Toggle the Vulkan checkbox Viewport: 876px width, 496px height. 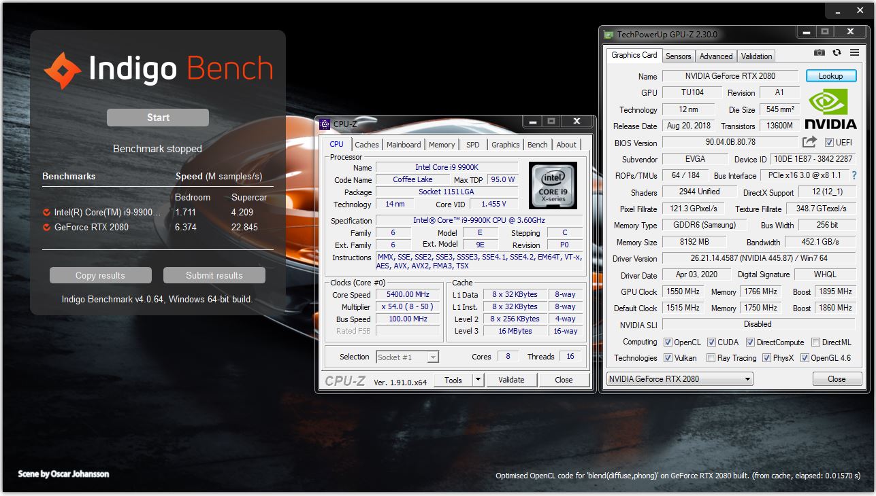(x=668, y=358)
